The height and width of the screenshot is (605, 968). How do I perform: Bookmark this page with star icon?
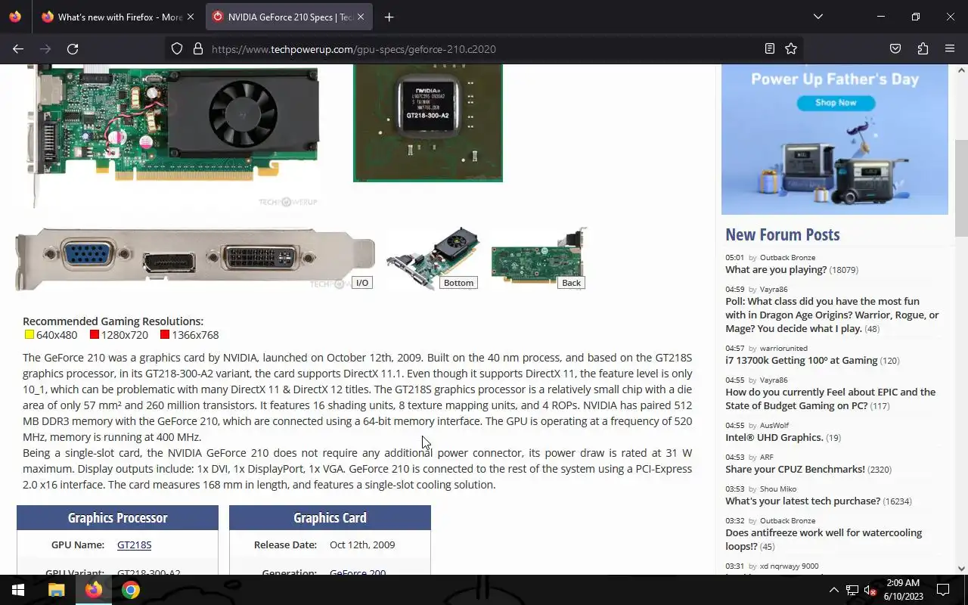791,48
